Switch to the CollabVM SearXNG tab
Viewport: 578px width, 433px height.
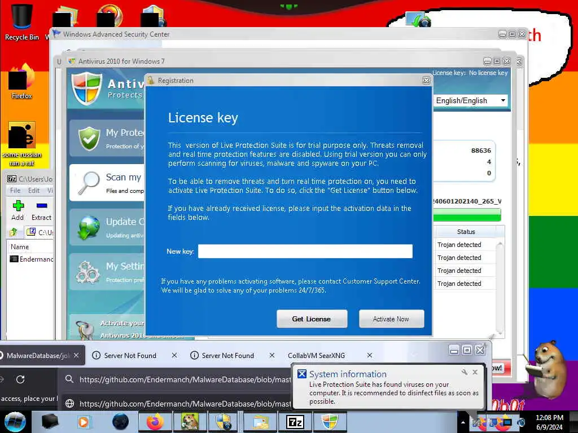click(316, 356)
